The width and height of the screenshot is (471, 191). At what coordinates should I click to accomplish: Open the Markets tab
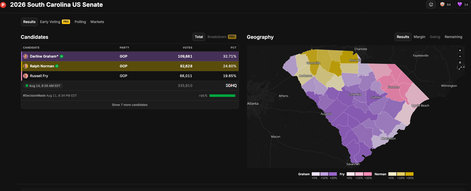(97, 22)
